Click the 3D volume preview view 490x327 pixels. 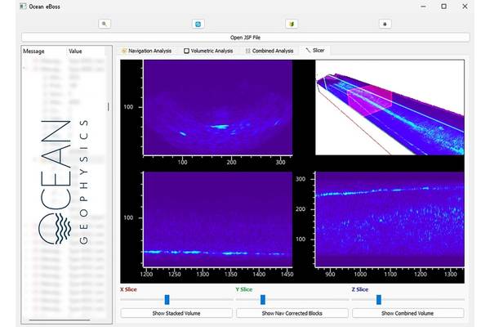click(x=390, y=107)
